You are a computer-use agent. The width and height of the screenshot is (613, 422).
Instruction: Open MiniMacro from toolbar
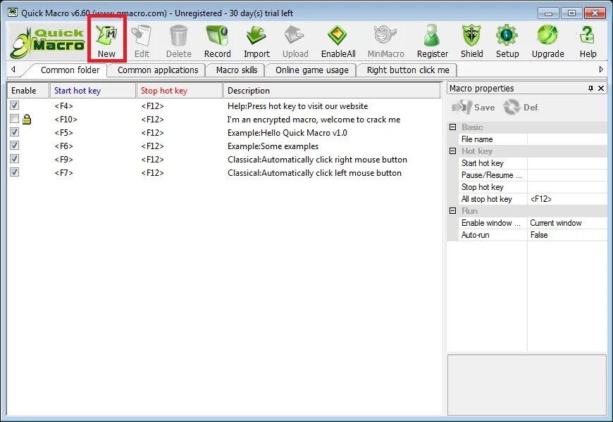point(386,41)
